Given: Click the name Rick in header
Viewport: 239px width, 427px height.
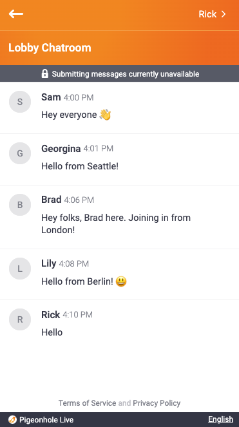Looking at the screenshot, I should click(207, 14).
